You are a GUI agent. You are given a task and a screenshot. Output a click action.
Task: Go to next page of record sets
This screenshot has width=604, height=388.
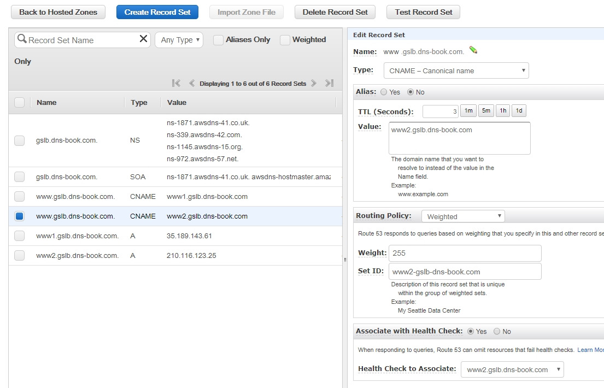pos(314,83)
